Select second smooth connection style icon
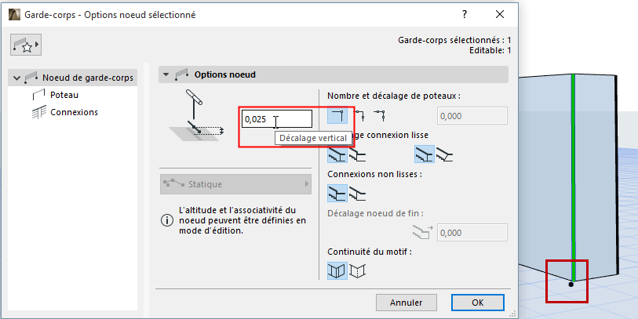This screenshot has width=638, height=319. [357, 154]
